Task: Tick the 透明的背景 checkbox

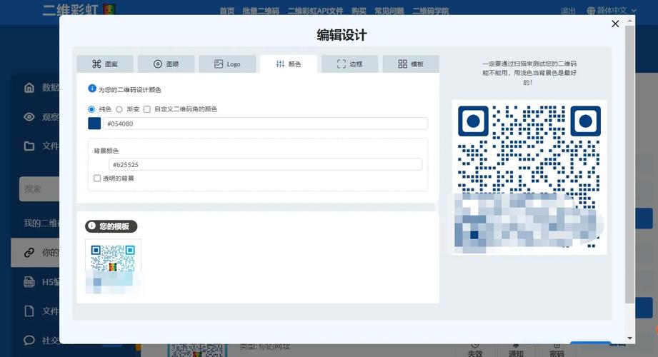Action: click(97, 178)
